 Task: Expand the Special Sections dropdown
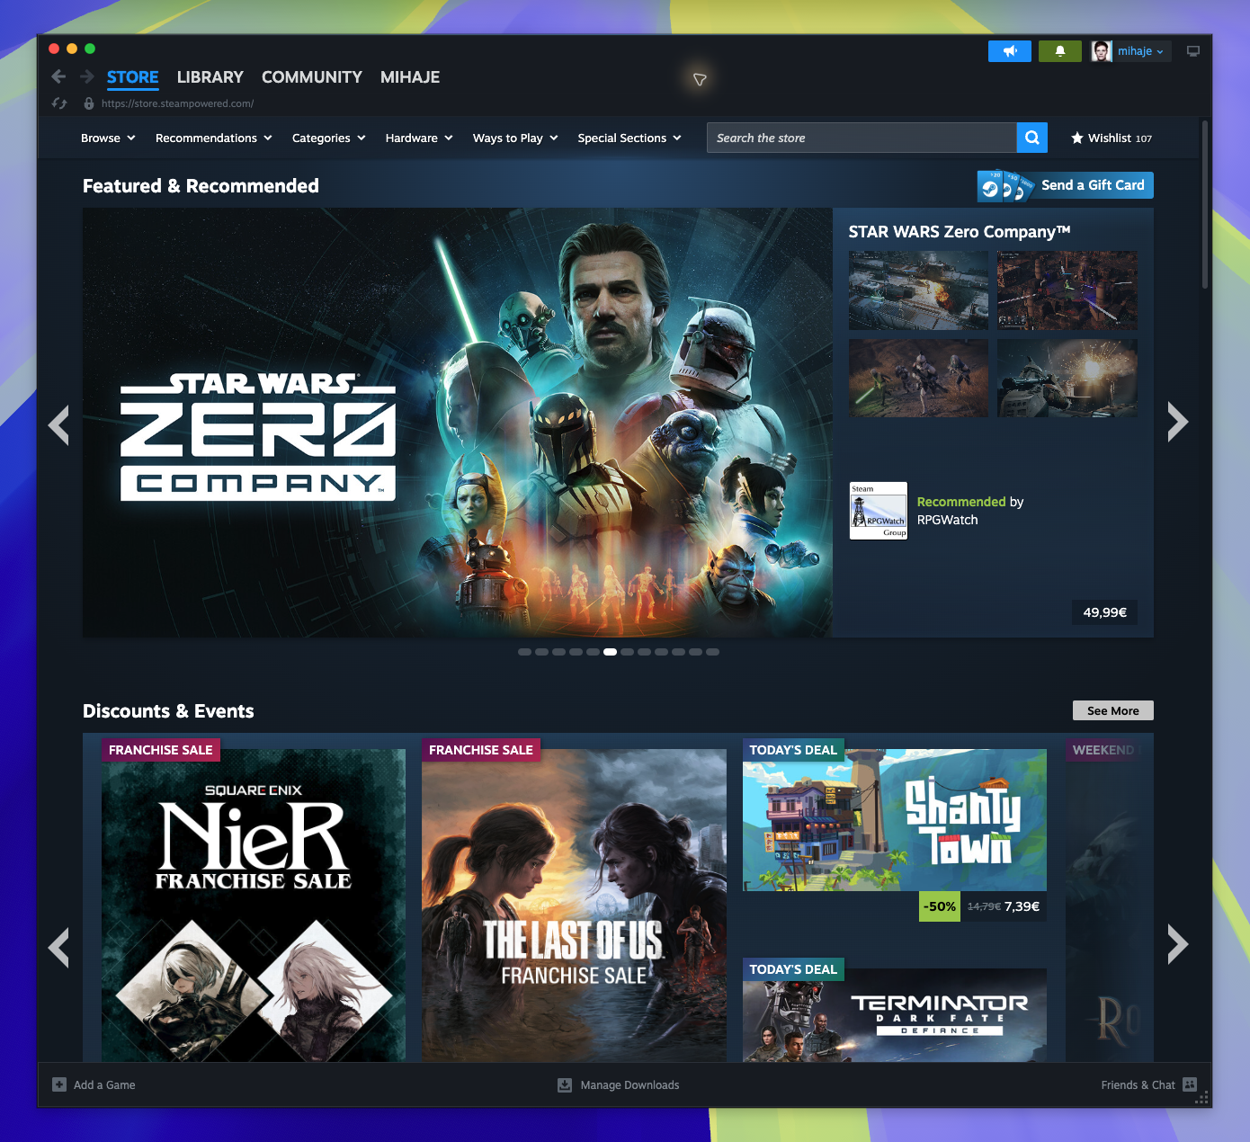pyautogui.click(x=629, y=138)
